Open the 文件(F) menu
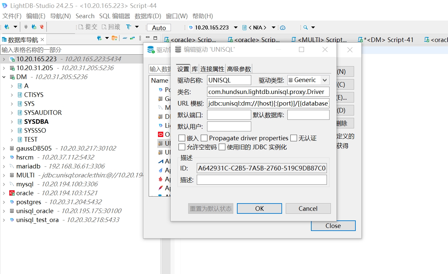Image resolution: width=448 pixels, height=274 pixels. click(x=12, y=16)
